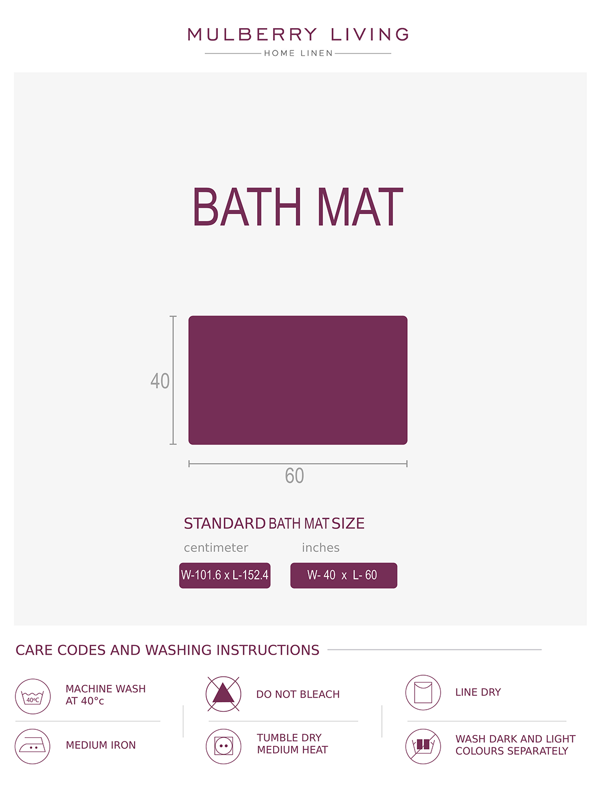596x795 pixels.
Task: Click the Standard Bath Mat Size title
Action: pos(274,524)
